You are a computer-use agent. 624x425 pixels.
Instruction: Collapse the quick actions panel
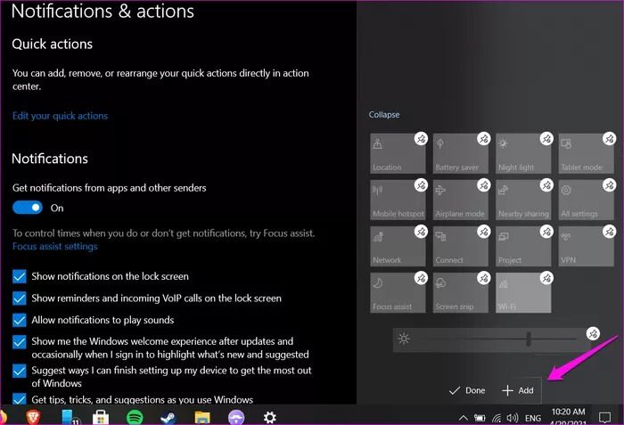tap(384, 115)
